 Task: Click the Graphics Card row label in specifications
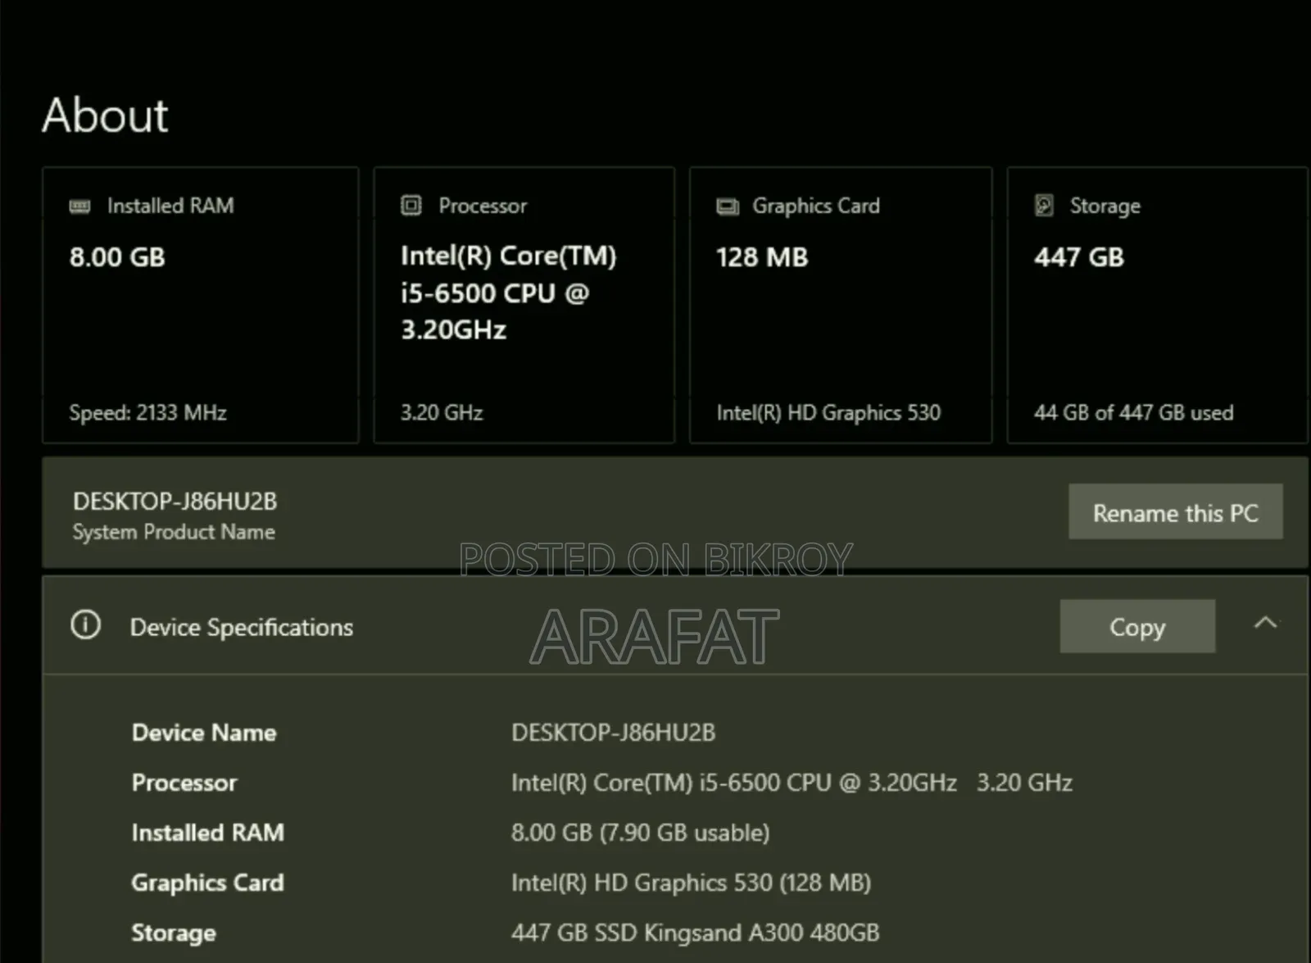point(207,883)
